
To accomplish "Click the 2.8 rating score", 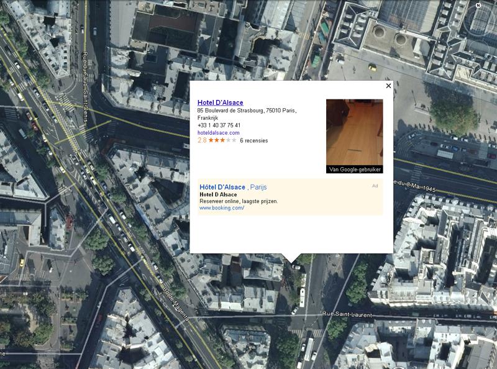I will 202,140.
